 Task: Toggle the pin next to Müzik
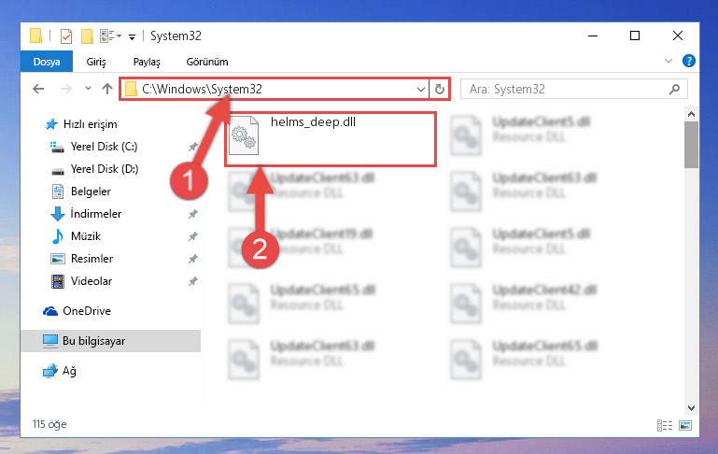(x=192, y=236)
